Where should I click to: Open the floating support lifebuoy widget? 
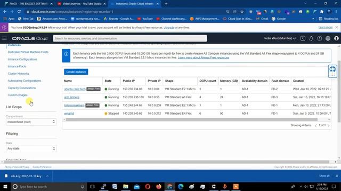(332, 71)
